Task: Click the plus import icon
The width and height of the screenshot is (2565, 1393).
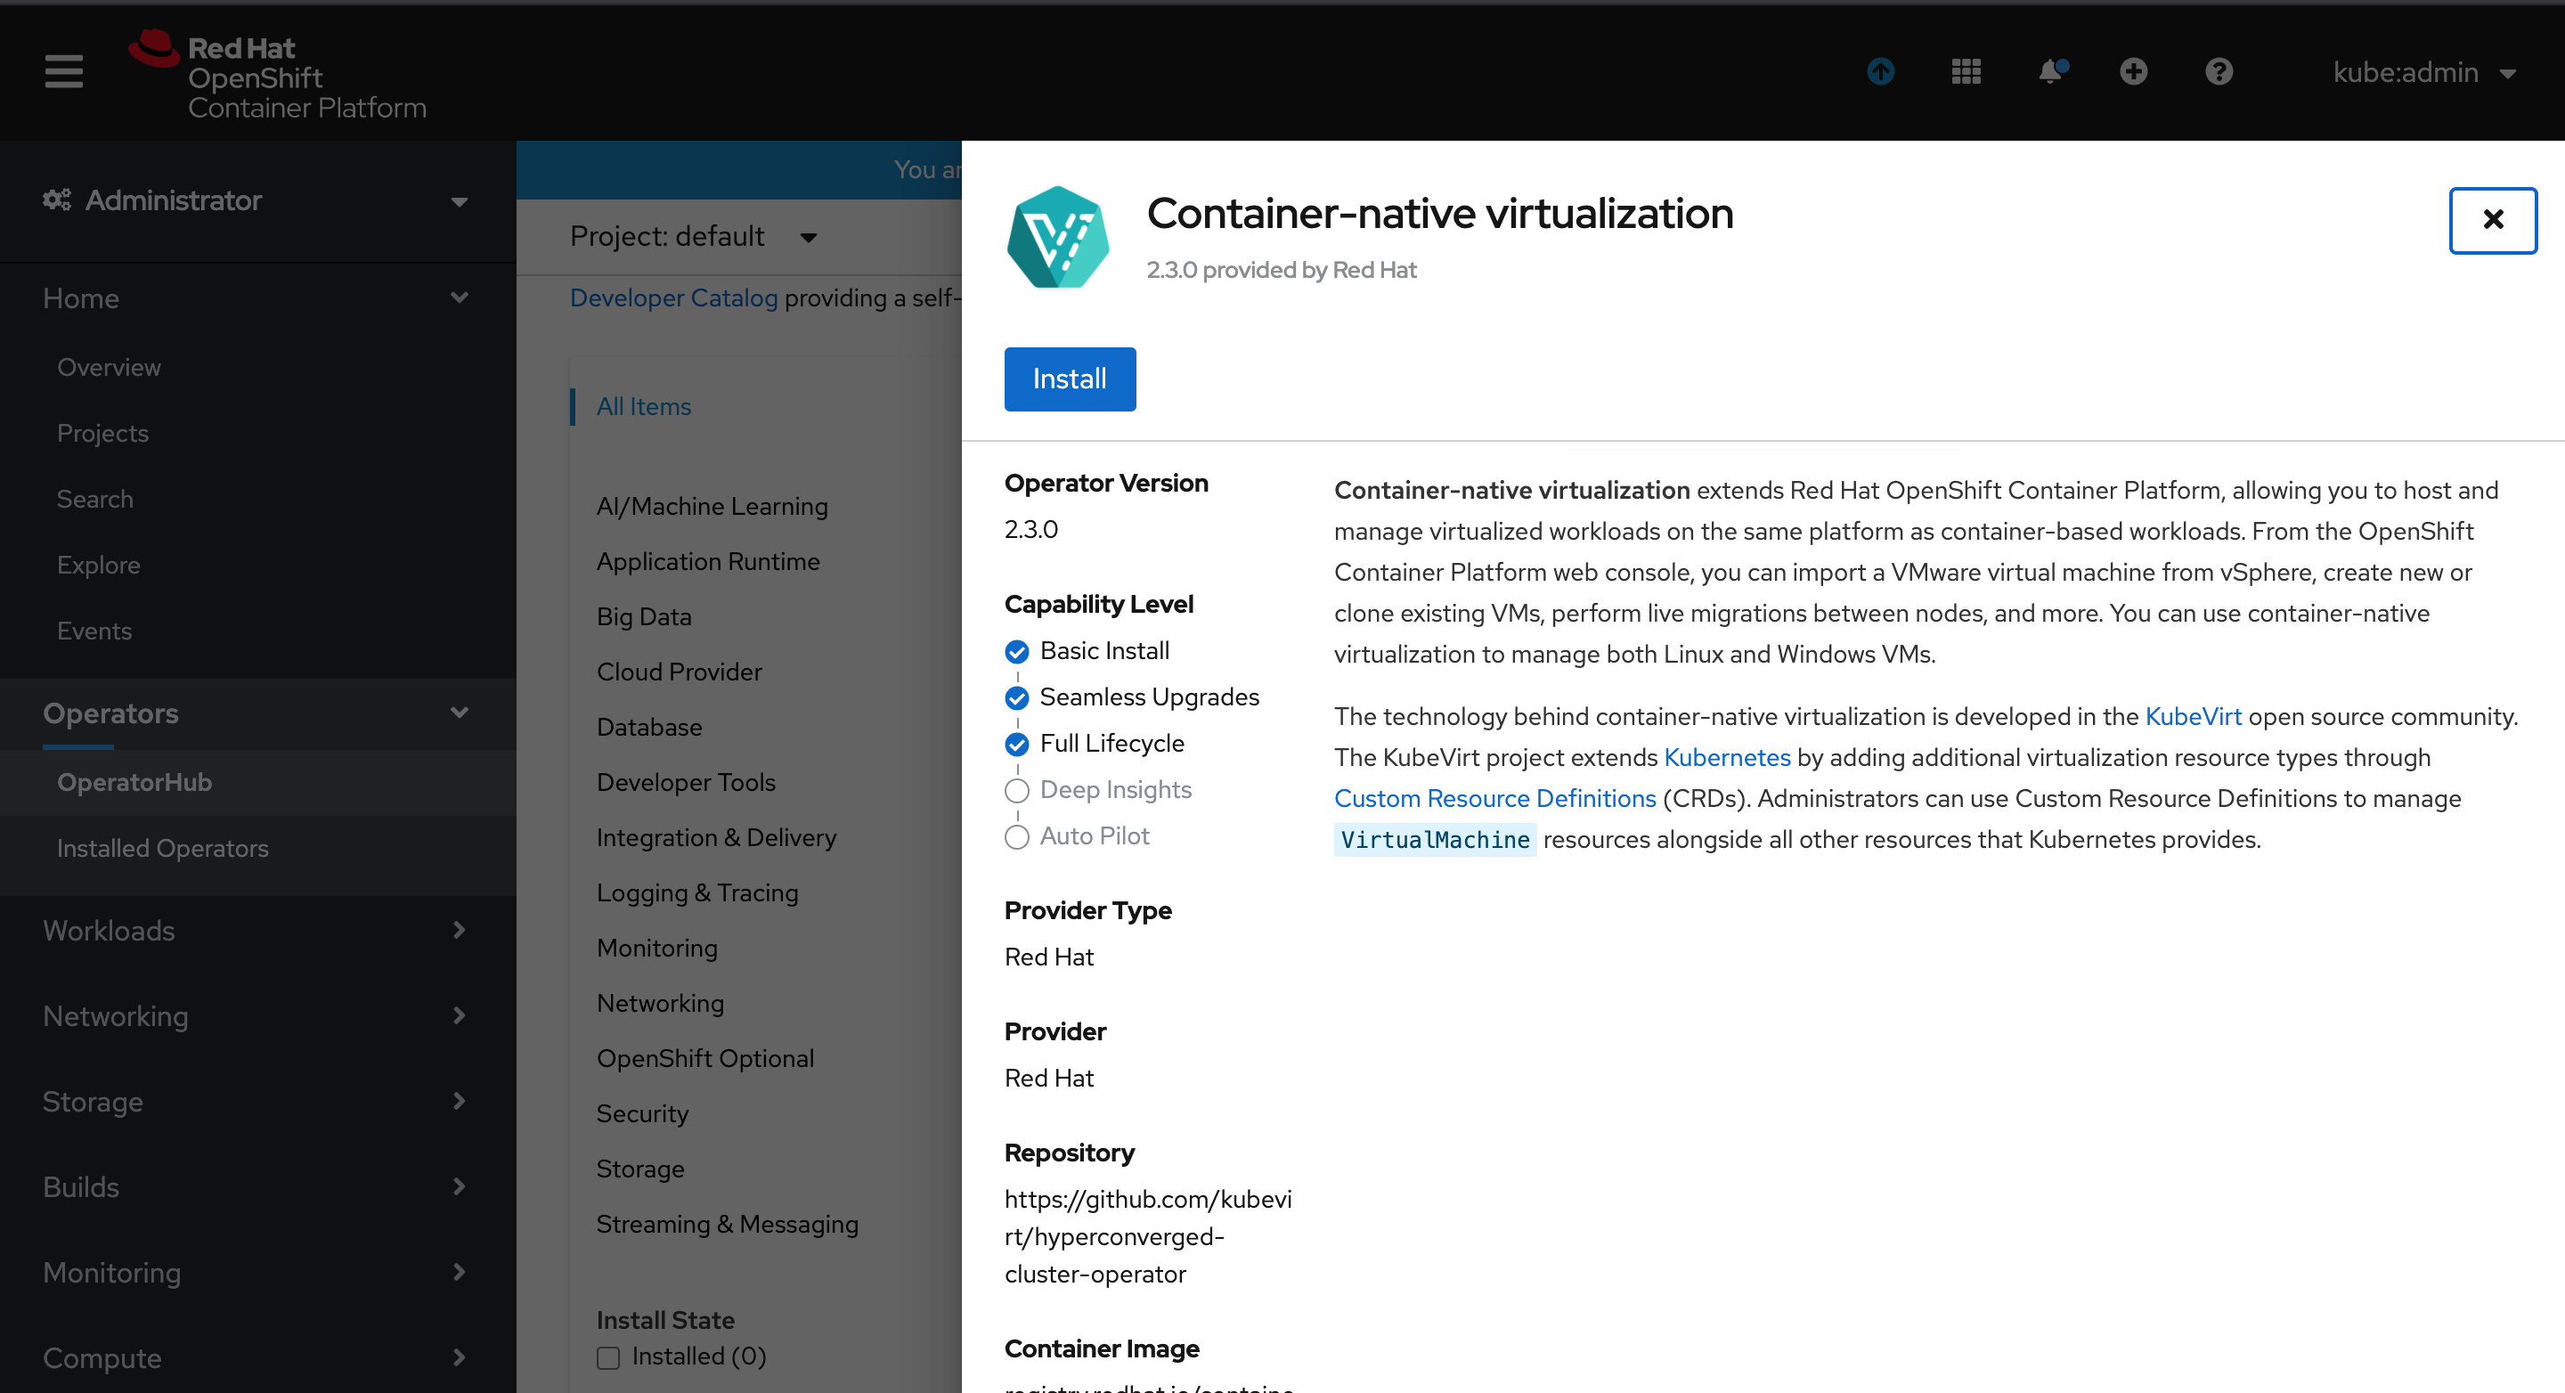Action: (x=2133, y=71)
